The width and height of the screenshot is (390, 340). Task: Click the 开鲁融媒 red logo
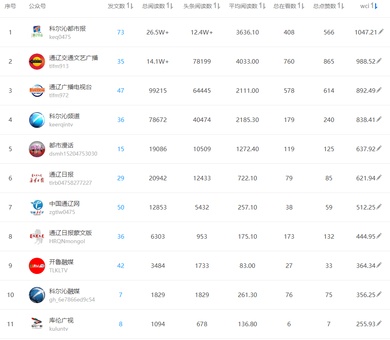coord(37,266)
